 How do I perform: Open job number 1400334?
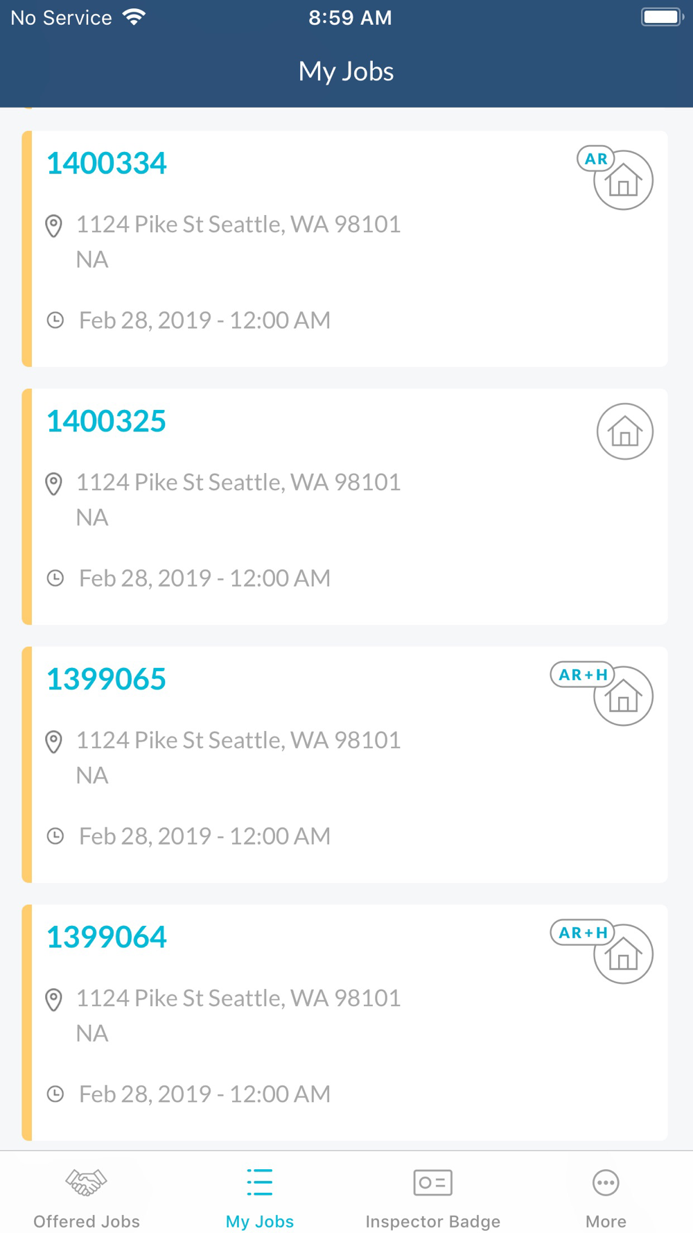[x=107, y=164]
